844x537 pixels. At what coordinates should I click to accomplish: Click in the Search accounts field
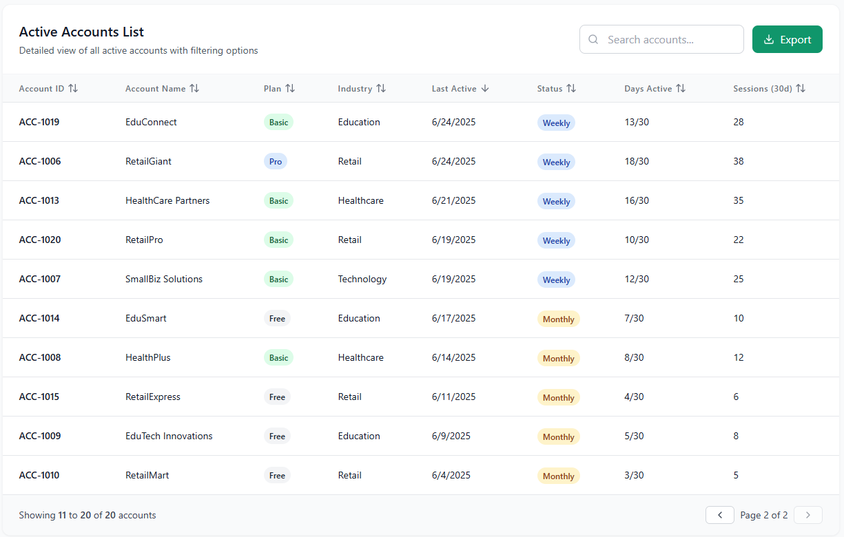[661, 39]
